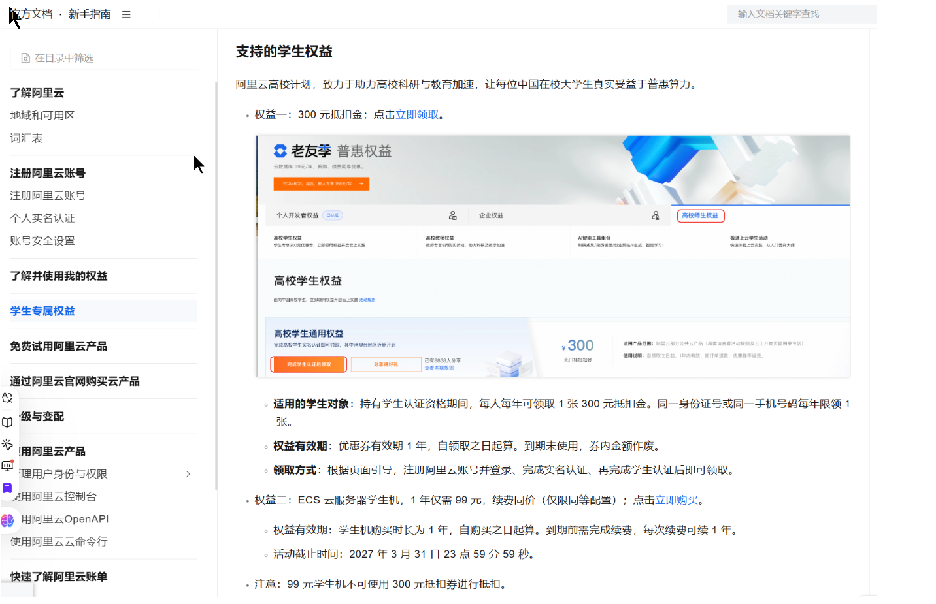The image size is (936, 604).
Task: Click the 注意：99 元学生机 note text
Action: click(383, 584)
